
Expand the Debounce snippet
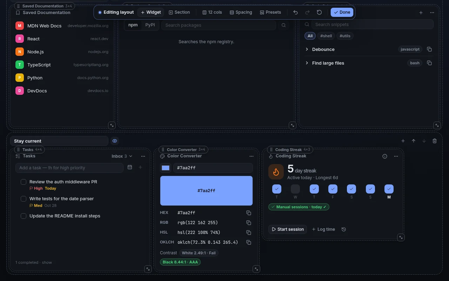[307, 49]
